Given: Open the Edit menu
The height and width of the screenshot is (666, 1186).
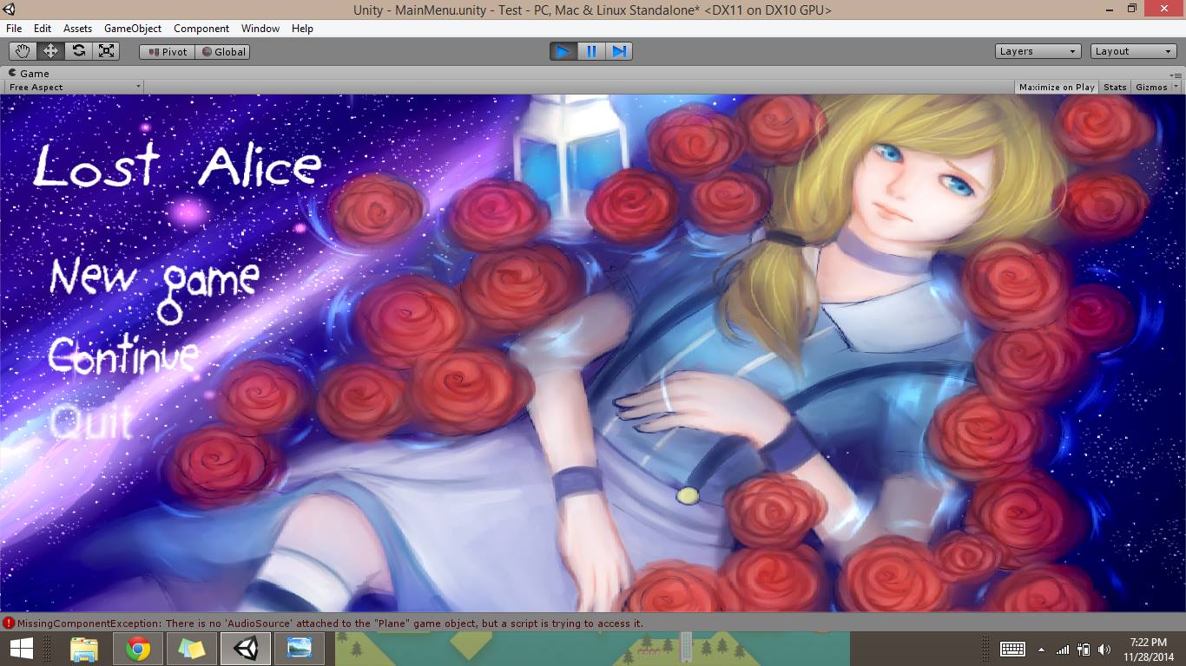Looking at the screenshot, I should click(43, 29).
